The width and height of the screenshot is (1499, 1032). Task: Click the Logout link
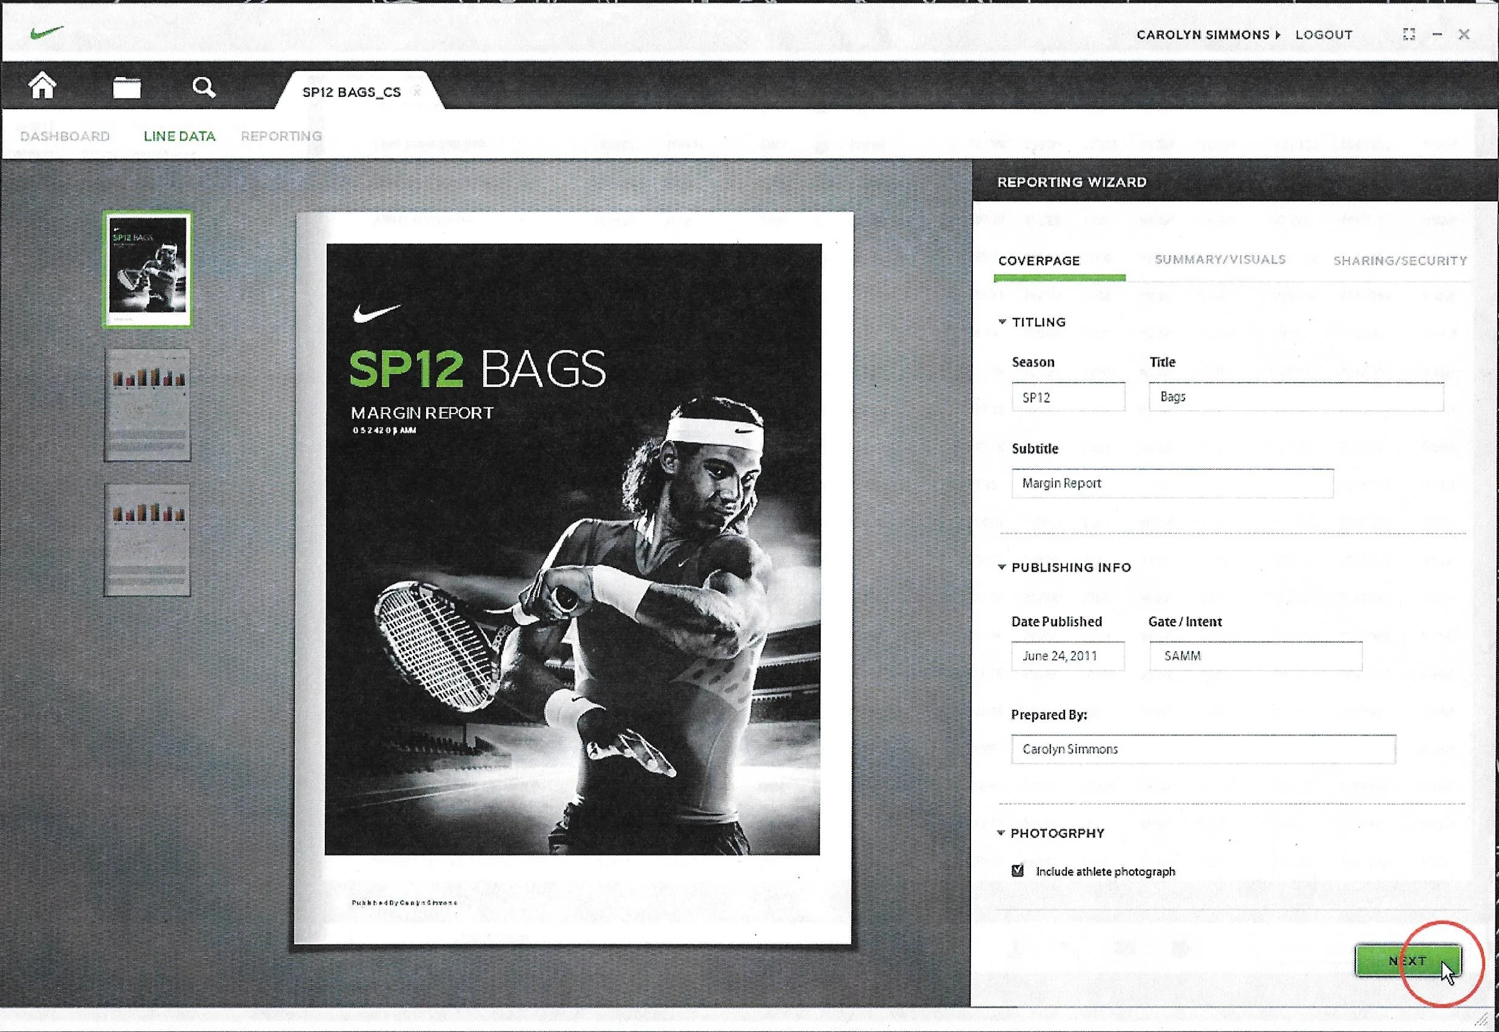click(1323, 35)
